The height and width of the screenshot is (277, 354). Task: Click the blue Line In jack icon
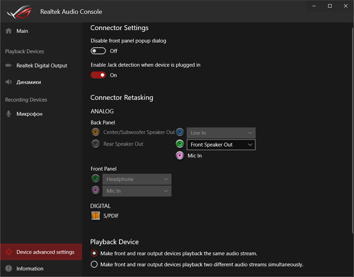point(180,132)
